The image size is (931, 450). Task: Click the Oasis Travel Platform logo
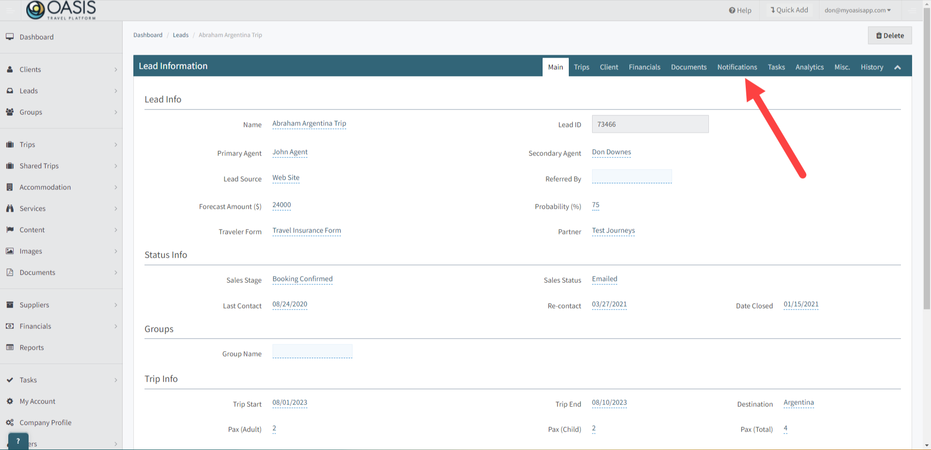(61, 10)
